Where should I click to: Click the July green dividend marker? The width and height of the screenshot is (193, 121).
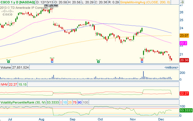(9, 62)
